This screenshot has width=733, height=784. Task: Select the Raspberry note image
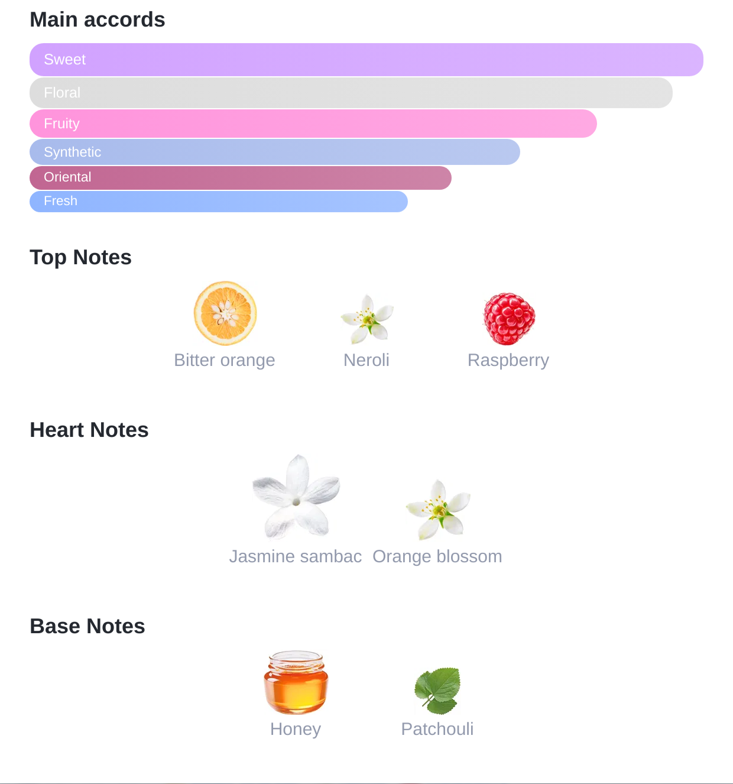pyautogui.click(x=509, y=319)
